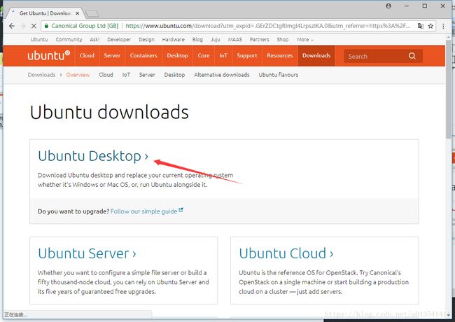Select Cloud in the sub-navigation

point(106,75)
